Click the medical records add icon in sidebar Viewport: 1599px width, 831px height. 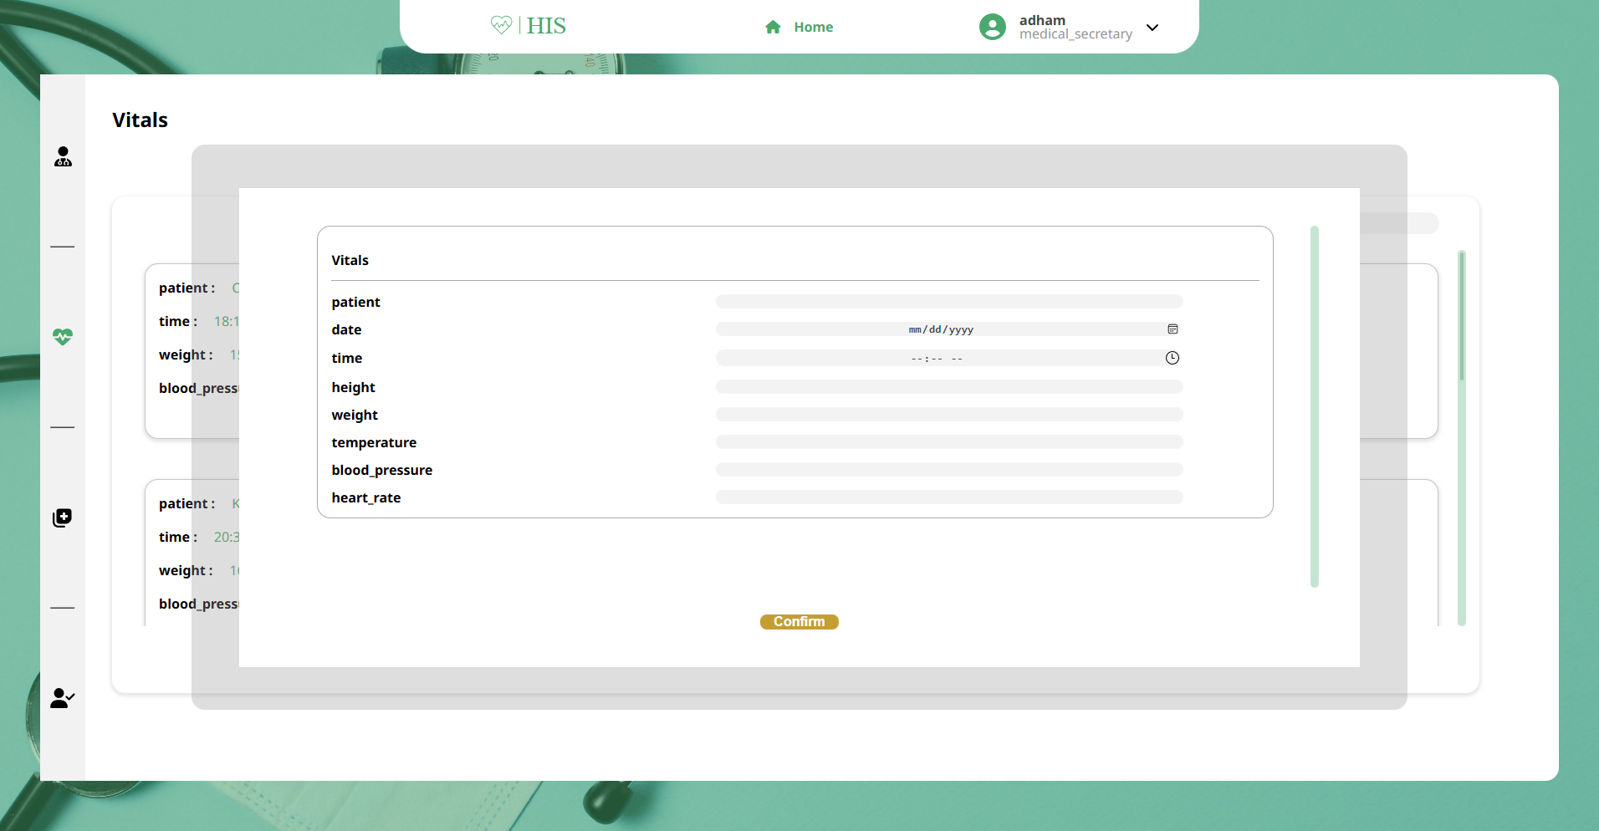64,517
